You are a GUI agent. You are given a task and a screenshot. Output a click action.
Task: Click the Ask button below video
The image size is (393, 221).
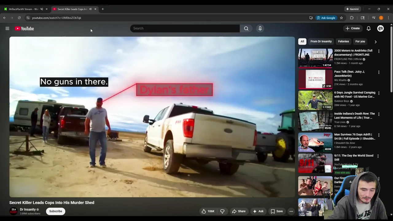click(x=258, y=211)
